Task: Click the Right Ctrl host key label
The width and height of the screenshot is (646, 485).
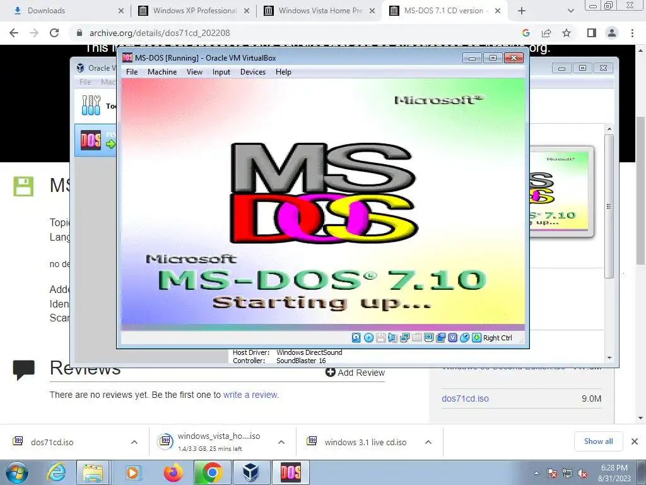Action: pos(498,338)
